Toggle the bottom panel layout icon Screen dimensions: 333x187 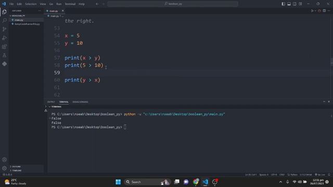(x=289, y=4)
